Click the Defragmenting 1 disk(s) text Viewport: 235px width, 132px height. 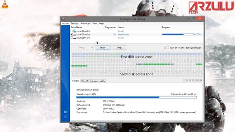point(87,90)
